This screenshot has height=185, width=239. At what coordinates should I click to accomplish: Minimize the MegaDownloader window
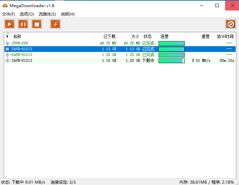202,6
